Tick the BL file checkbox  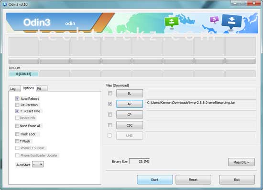pos(110,93)
